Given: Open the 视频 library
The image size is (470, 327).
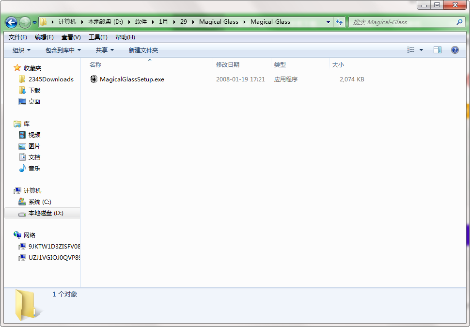Looking at the screenshot, I should coord(34,135).
